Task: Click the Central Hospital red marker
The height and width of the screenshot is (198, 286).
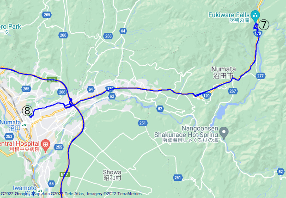Action: [x=46, y=145]
